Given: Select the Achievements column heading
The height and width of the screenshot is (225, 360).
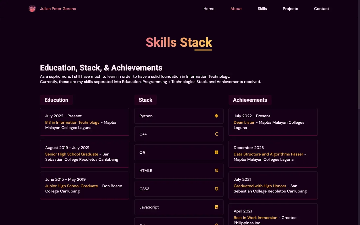Looking at the screenshot, I should click(250, 100).
